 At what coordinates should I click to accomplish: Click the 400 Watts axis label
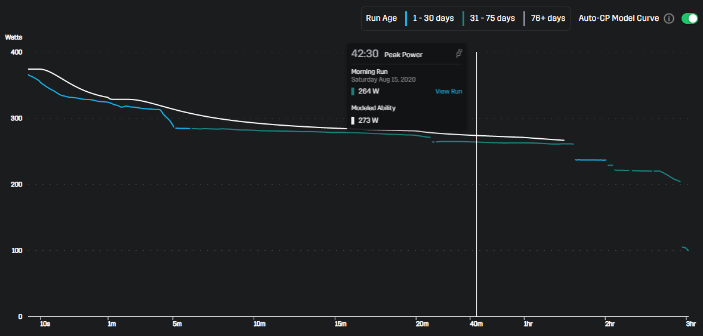[x=16, y=52]
